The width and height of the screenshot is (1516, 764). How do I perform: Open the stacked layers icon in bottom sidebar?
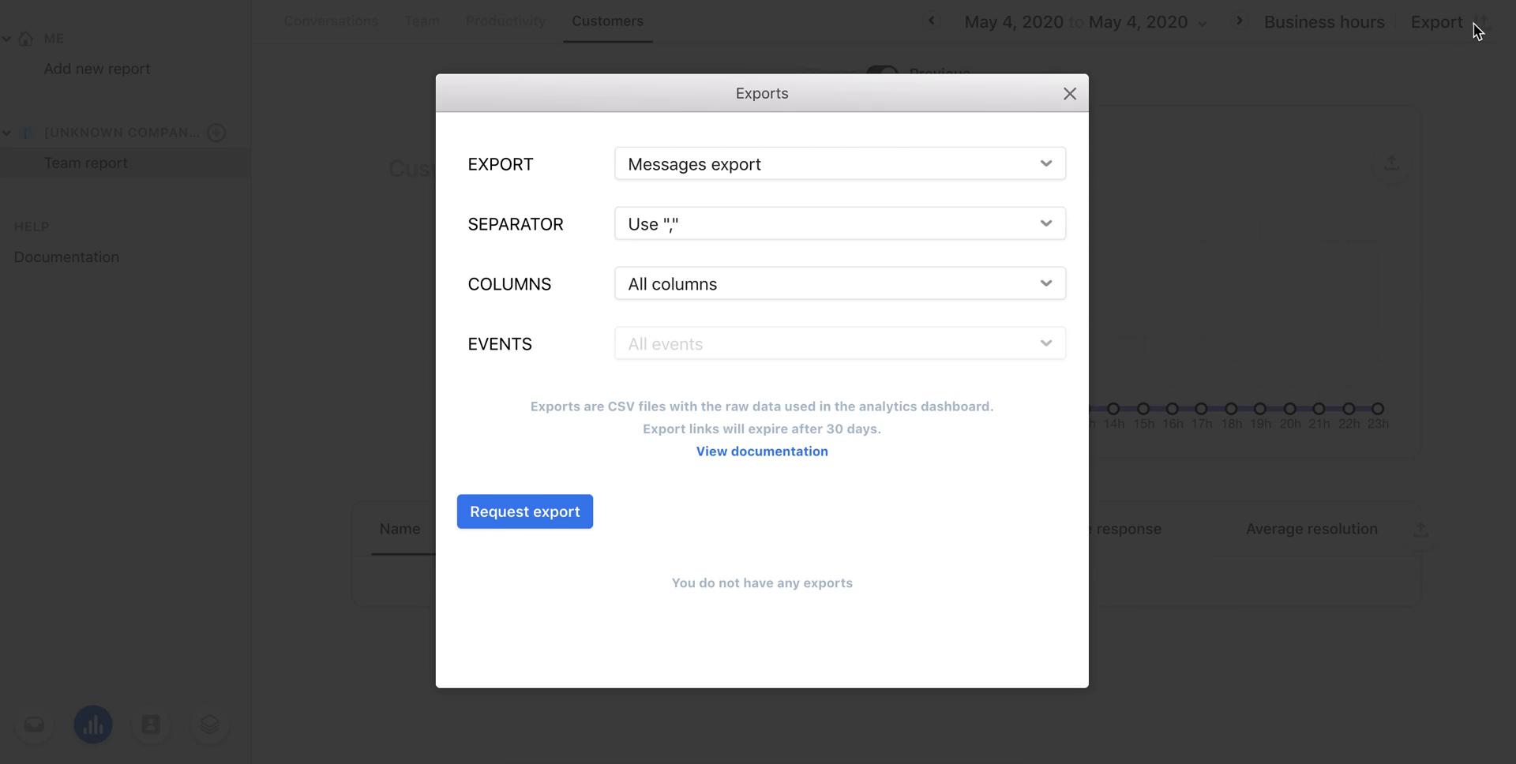click(209, 725)
